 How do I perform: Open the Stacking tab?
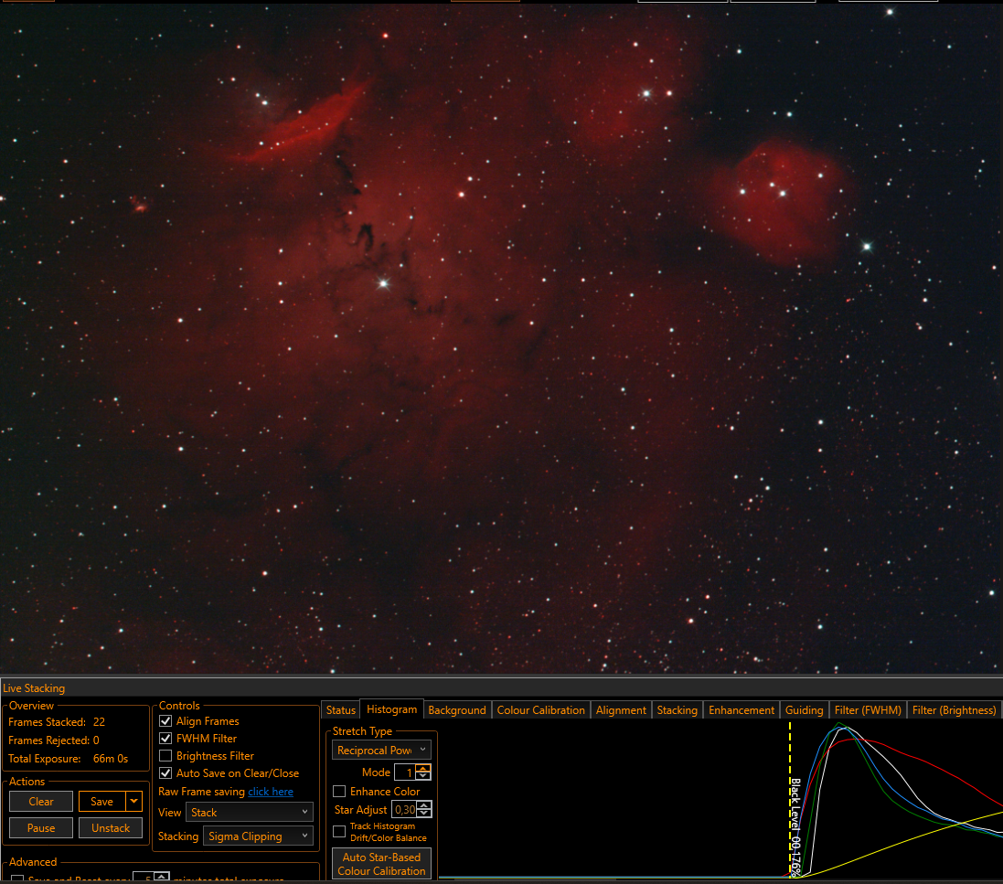coord(677,710)
